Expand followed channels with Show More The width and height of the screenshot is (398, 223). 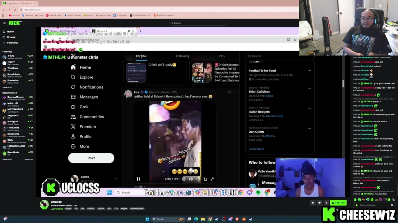coord(7,87)
